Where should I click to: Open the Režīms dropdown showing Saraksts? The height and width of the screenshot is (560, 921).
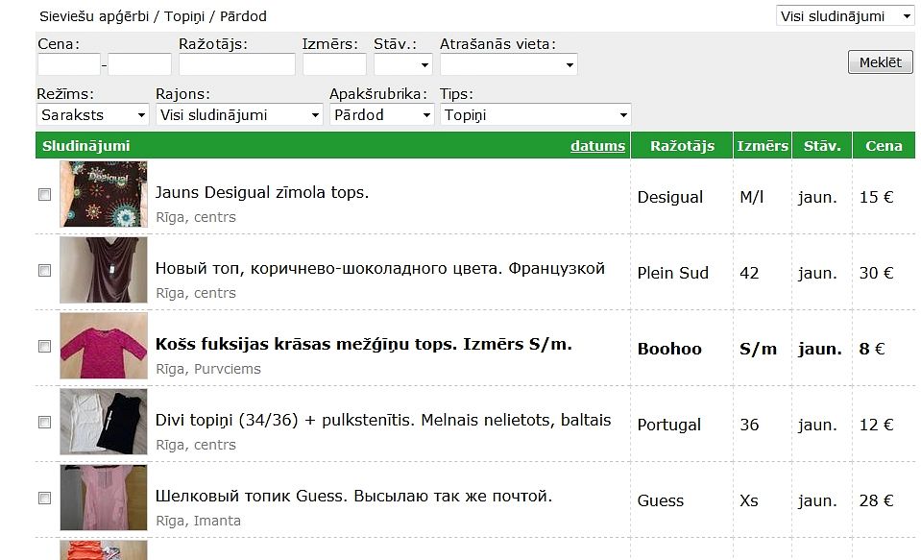pos(93,114)
